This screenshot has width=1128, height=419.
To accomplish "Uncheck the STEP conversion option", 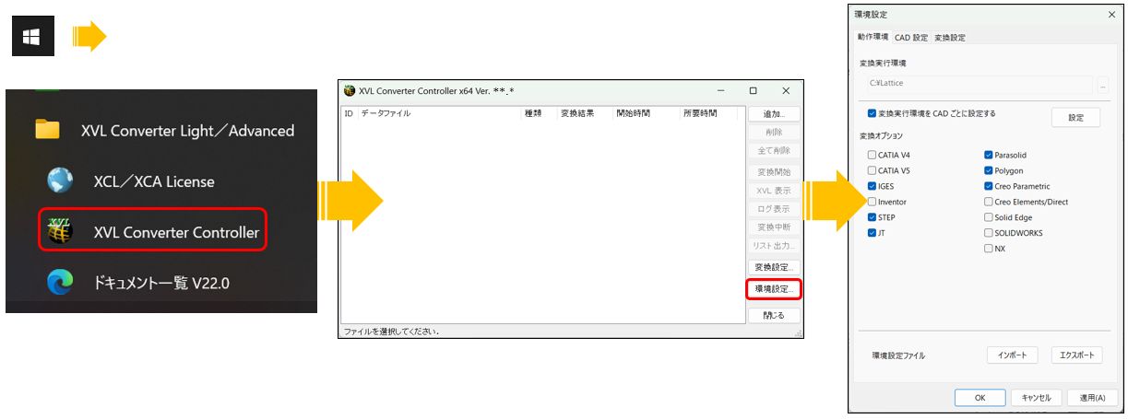I will pyautogui.click(x=873, y=217).
